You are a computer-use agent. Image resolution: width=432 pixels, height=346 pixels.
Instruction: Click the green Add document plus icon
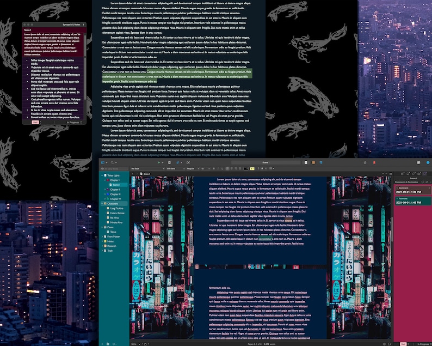(x=159, y=163)
